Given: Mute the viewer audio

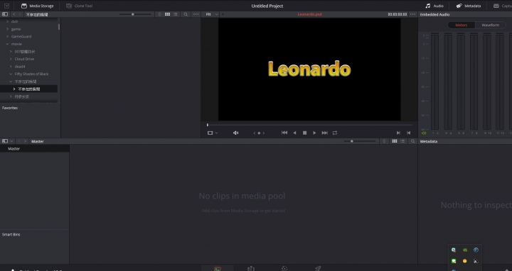Looking at the screenshot, I should 236,133.
